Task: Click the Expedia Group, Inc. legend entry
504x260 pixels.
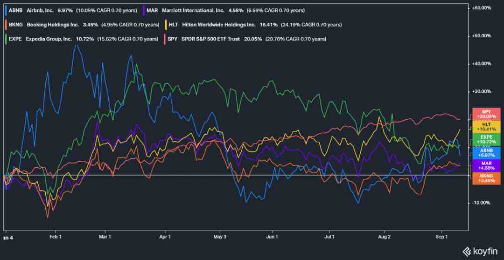Action: pos(46,39)
